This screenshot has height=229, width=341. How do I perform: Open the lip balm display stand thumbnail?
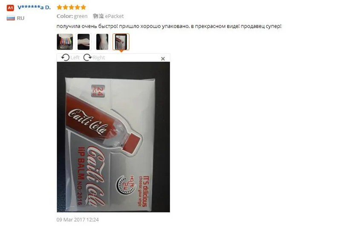(x=65, y=42)
